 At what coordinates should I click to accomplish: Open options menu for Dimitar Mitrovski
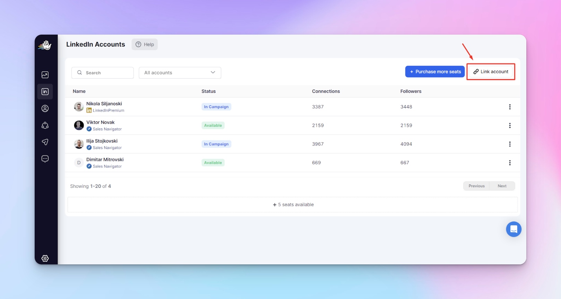tap(510, 163)
